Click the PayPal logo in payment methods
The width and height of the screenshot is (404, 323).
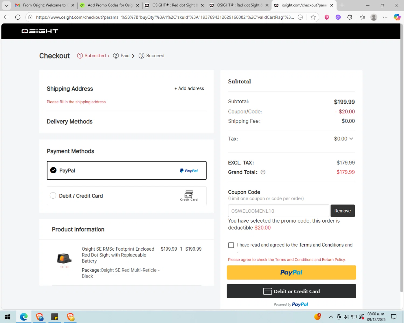189,171
